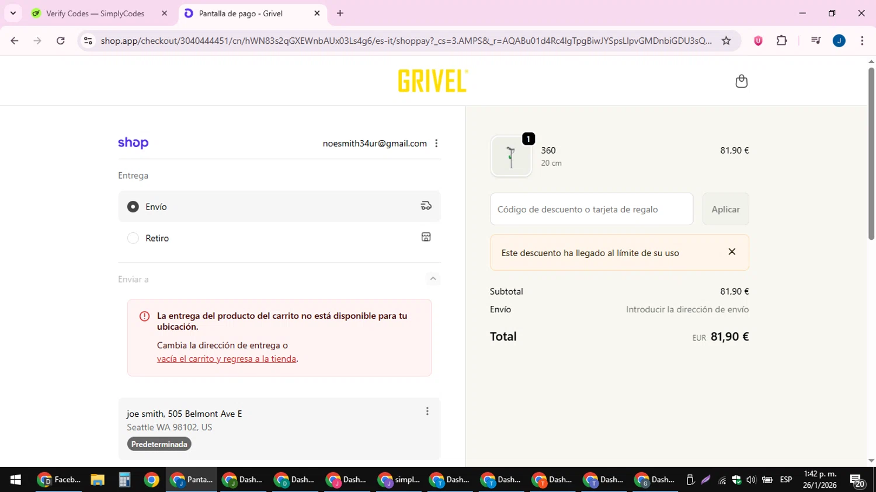Click the red error alert icon
The height and width of the screenshot is (492, 876).
click(x=144, y=316)
